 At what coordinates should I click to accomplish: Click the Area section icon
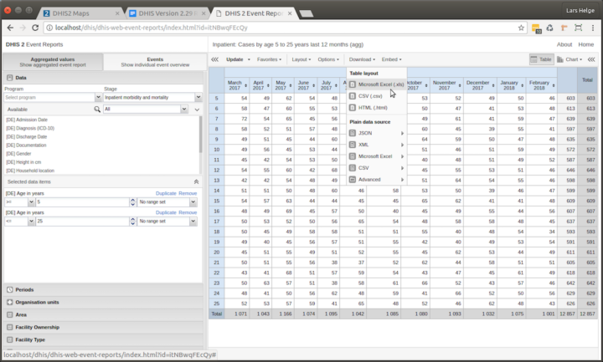[x=10, y=315]
